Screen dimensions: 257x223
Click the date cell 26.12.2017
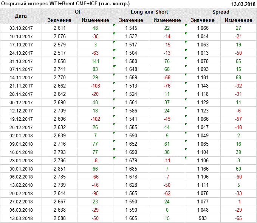pyautogui.click(x=21, y=127)
